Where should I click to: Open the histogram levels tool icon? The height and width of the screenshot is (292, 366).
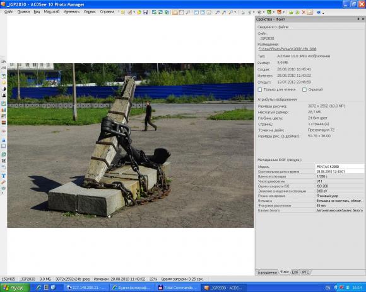coord(4,109)
